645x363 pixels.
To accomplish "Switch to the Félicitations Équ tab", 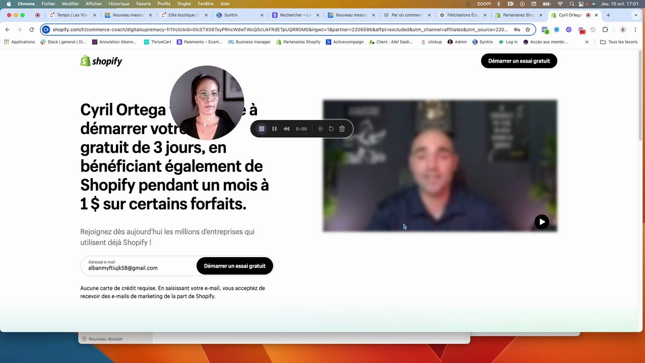I will 462,15.
